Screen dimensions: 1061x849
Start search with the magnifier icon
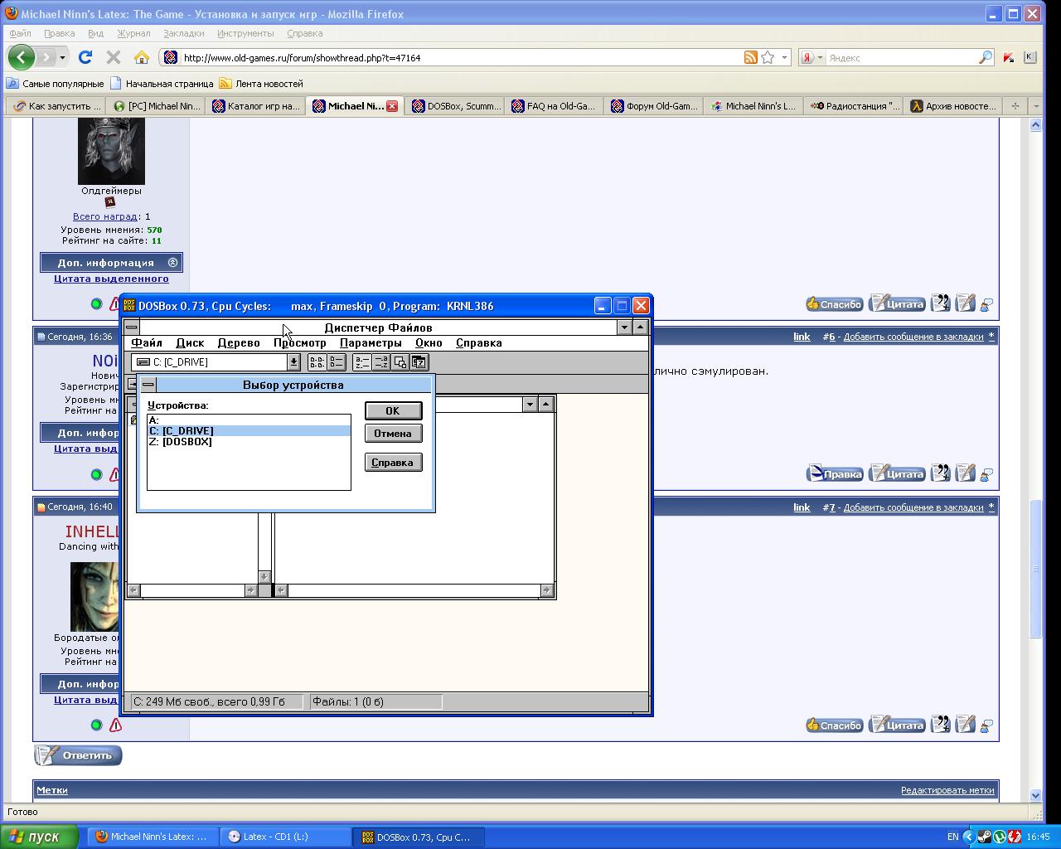(x=986, y=57)
